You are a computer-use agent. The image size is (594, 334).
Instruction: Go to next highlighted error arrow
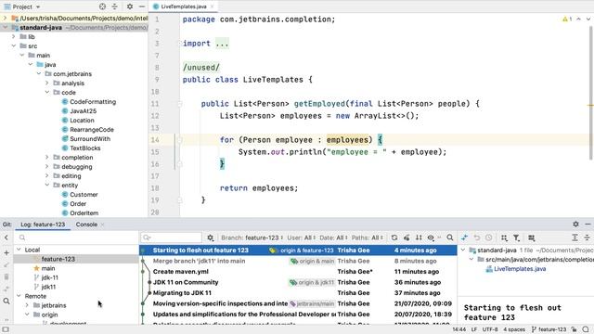tap(588, 19)
